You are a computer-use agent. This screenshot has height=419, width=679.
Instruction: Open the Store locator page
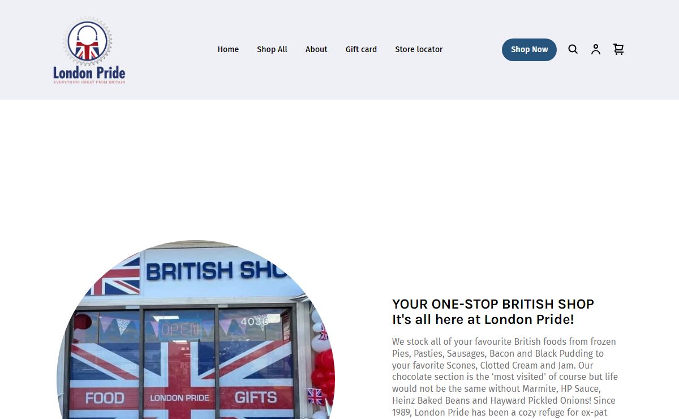tap(419, 49)
